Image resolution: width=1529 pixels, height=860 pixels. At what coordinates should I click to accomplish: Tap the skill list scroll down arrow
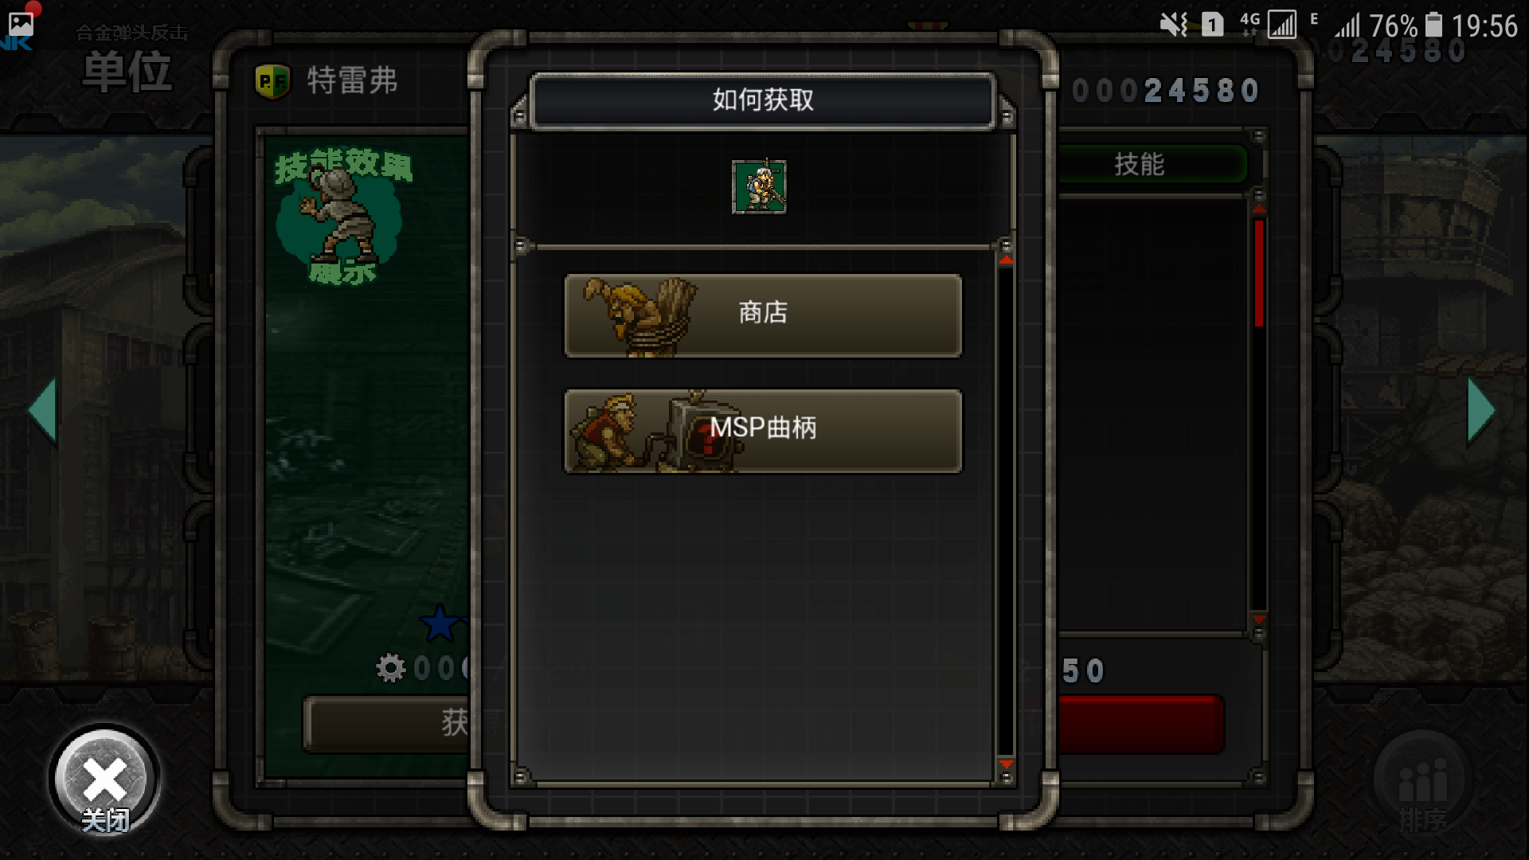1259,619
